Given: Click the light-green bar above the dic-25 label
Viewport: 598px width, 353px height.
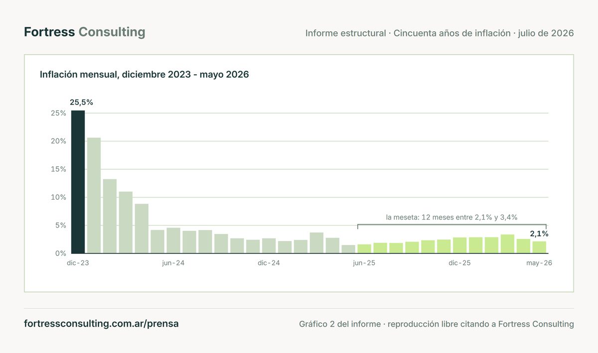Looking at the screenshot, I should [x=459, y=245].
